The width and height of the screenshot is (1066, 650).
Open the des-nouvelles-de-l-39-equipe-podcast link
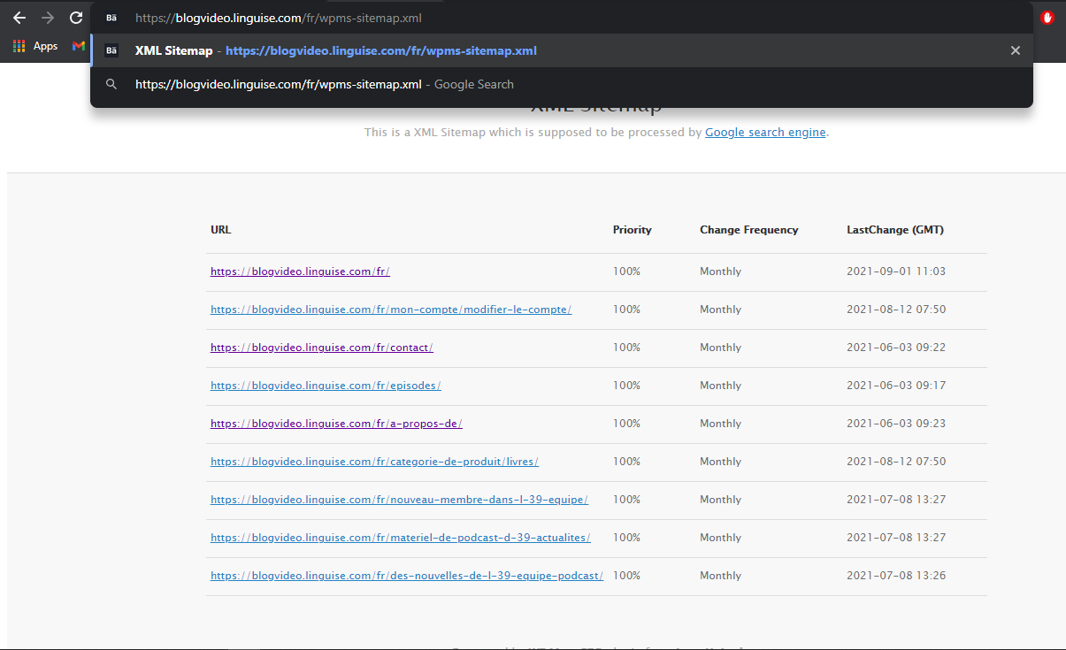[407, 576]
